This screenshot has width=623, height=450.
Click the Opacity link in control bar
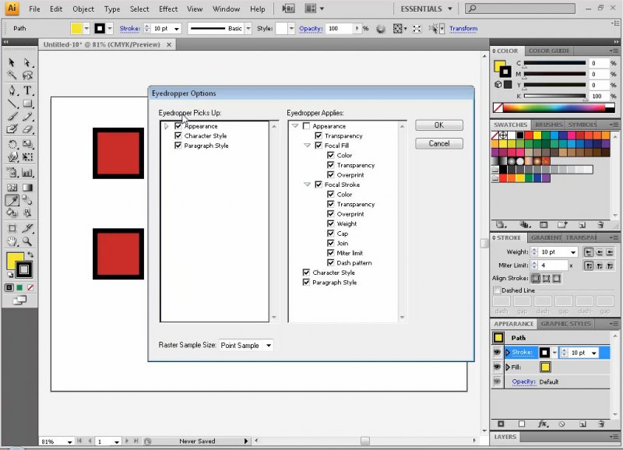[x=311, y=29]
